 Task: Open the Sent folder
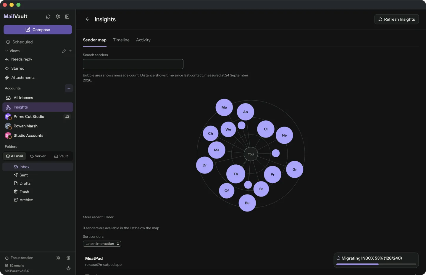coord(38,175)
